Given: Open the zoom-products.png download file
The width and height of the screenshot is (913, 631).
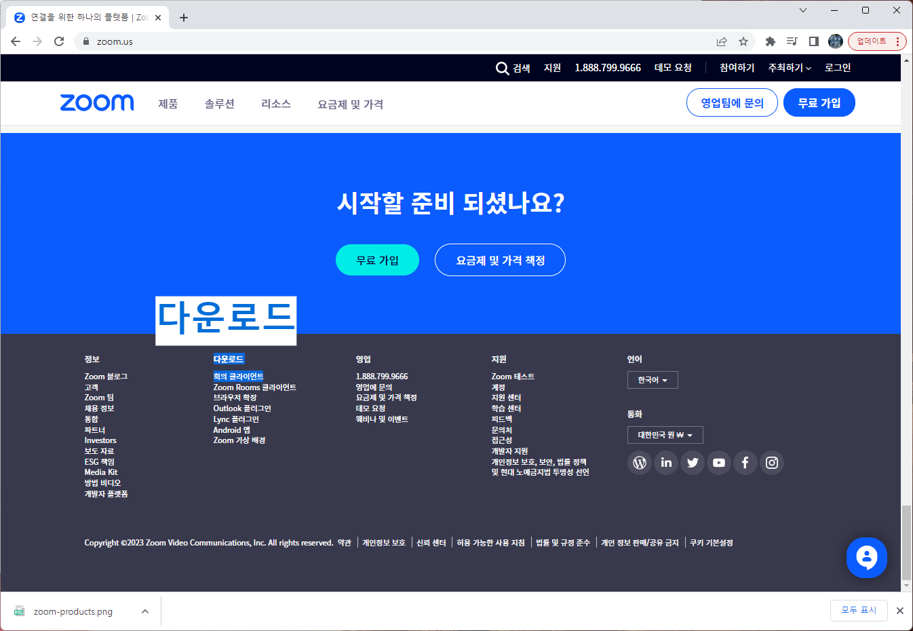Looking at the screenshot, I should click(73, 611).
